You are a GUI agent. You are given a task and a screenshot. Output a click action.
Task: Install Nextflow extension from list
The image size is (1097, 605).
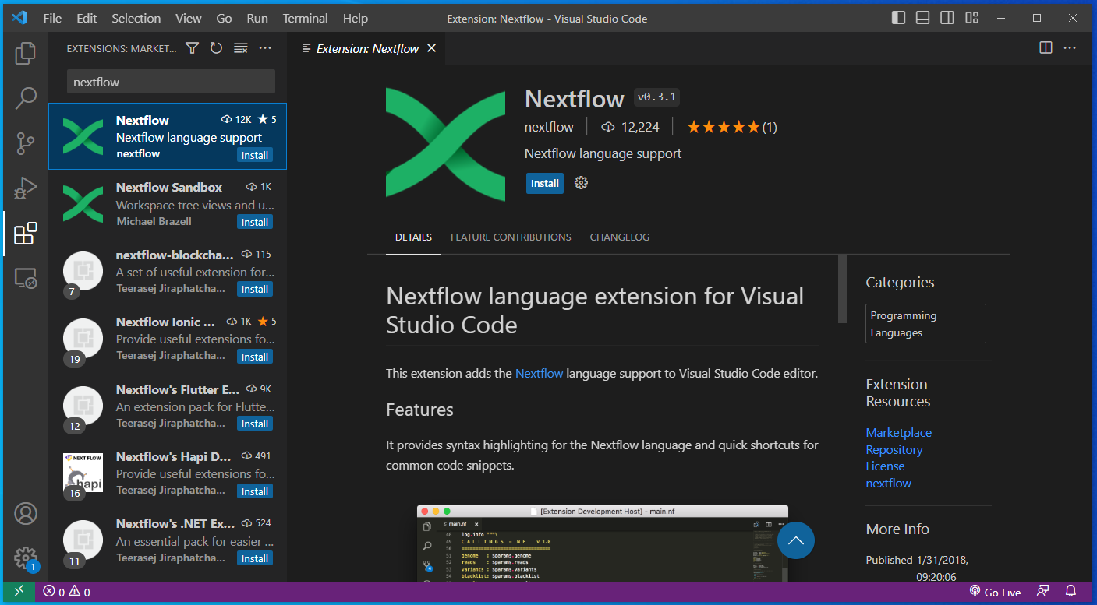point(255,155)
